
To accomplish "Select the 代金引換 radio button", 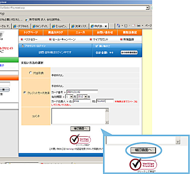I will point(30,73).
